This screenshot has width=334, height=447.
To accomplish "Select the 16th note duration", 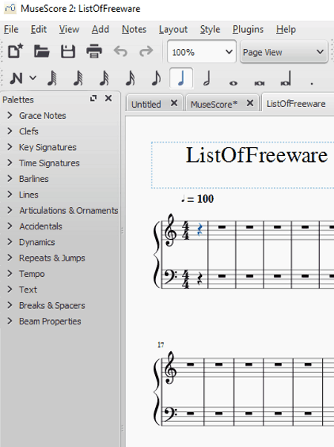I will pos(130,78).
